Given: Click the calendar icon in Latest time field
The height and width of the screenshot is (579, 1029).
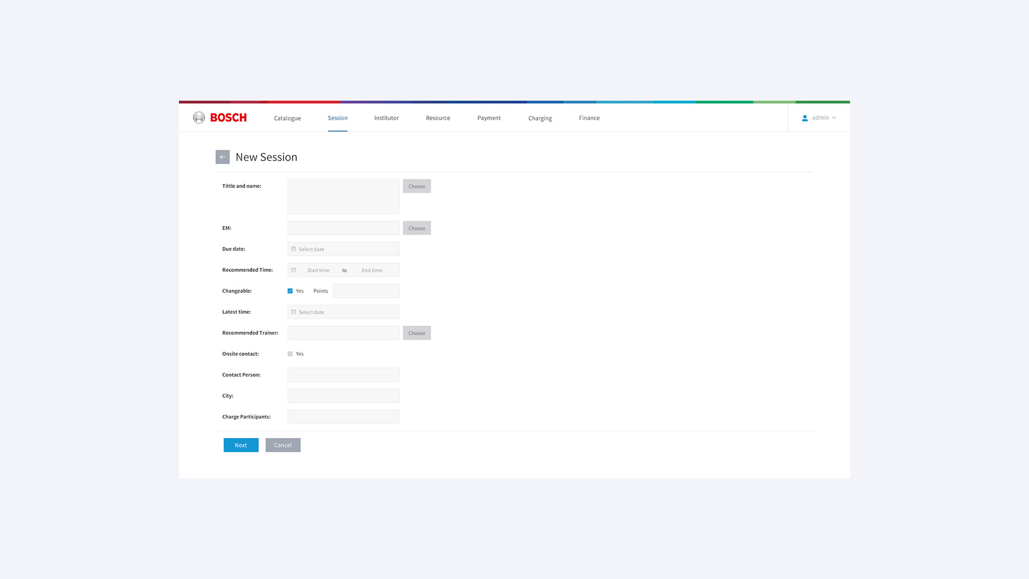Looking at the screenshot, I should tap(294, 312).
